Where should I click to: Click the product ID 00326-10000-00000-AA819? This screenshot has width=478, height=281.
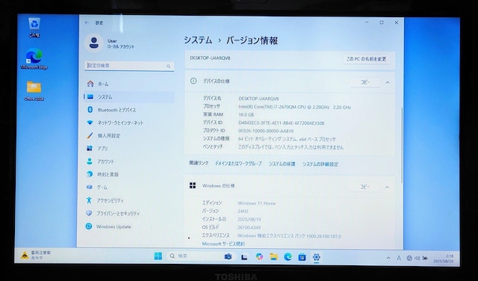(266, 131)
